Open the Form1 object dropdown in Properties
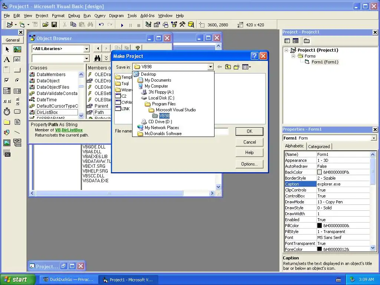This screenshot has height=285, width=380. (374, 138)
